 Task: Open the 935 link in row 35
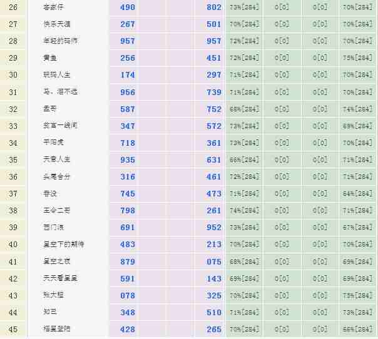128,159
